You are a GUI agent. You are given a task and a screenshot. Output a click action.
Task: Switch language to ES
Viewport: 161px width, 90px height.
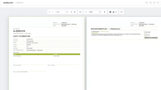[x=158, y=3]
